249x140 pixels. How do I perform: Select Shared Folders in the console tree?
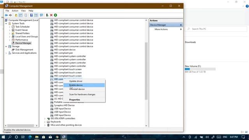pyautogui.click(x=23, y=33)
